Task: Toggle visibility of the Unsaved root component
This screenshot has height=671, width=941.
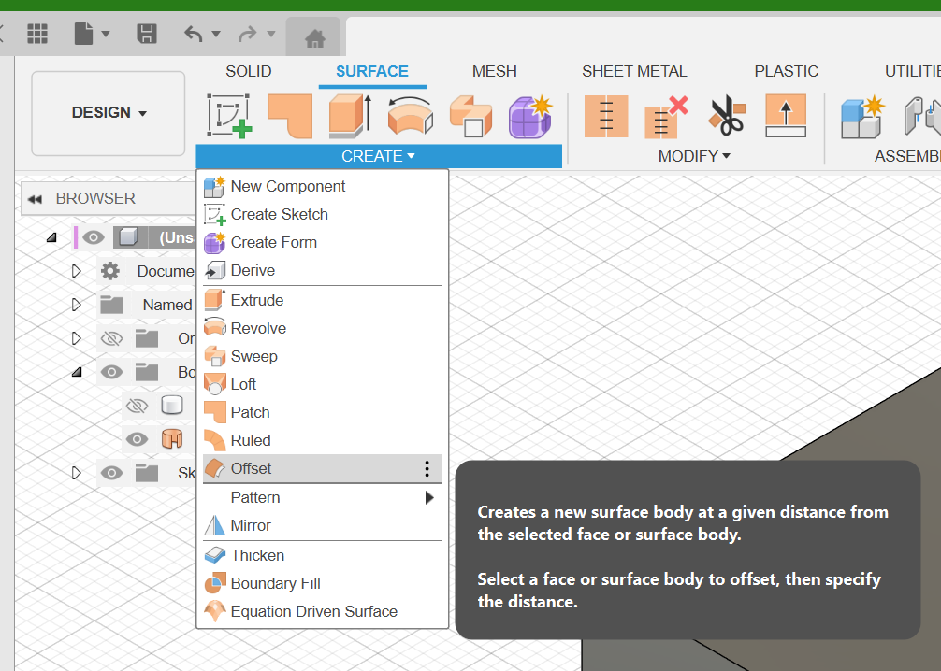Action: [93, 237]
